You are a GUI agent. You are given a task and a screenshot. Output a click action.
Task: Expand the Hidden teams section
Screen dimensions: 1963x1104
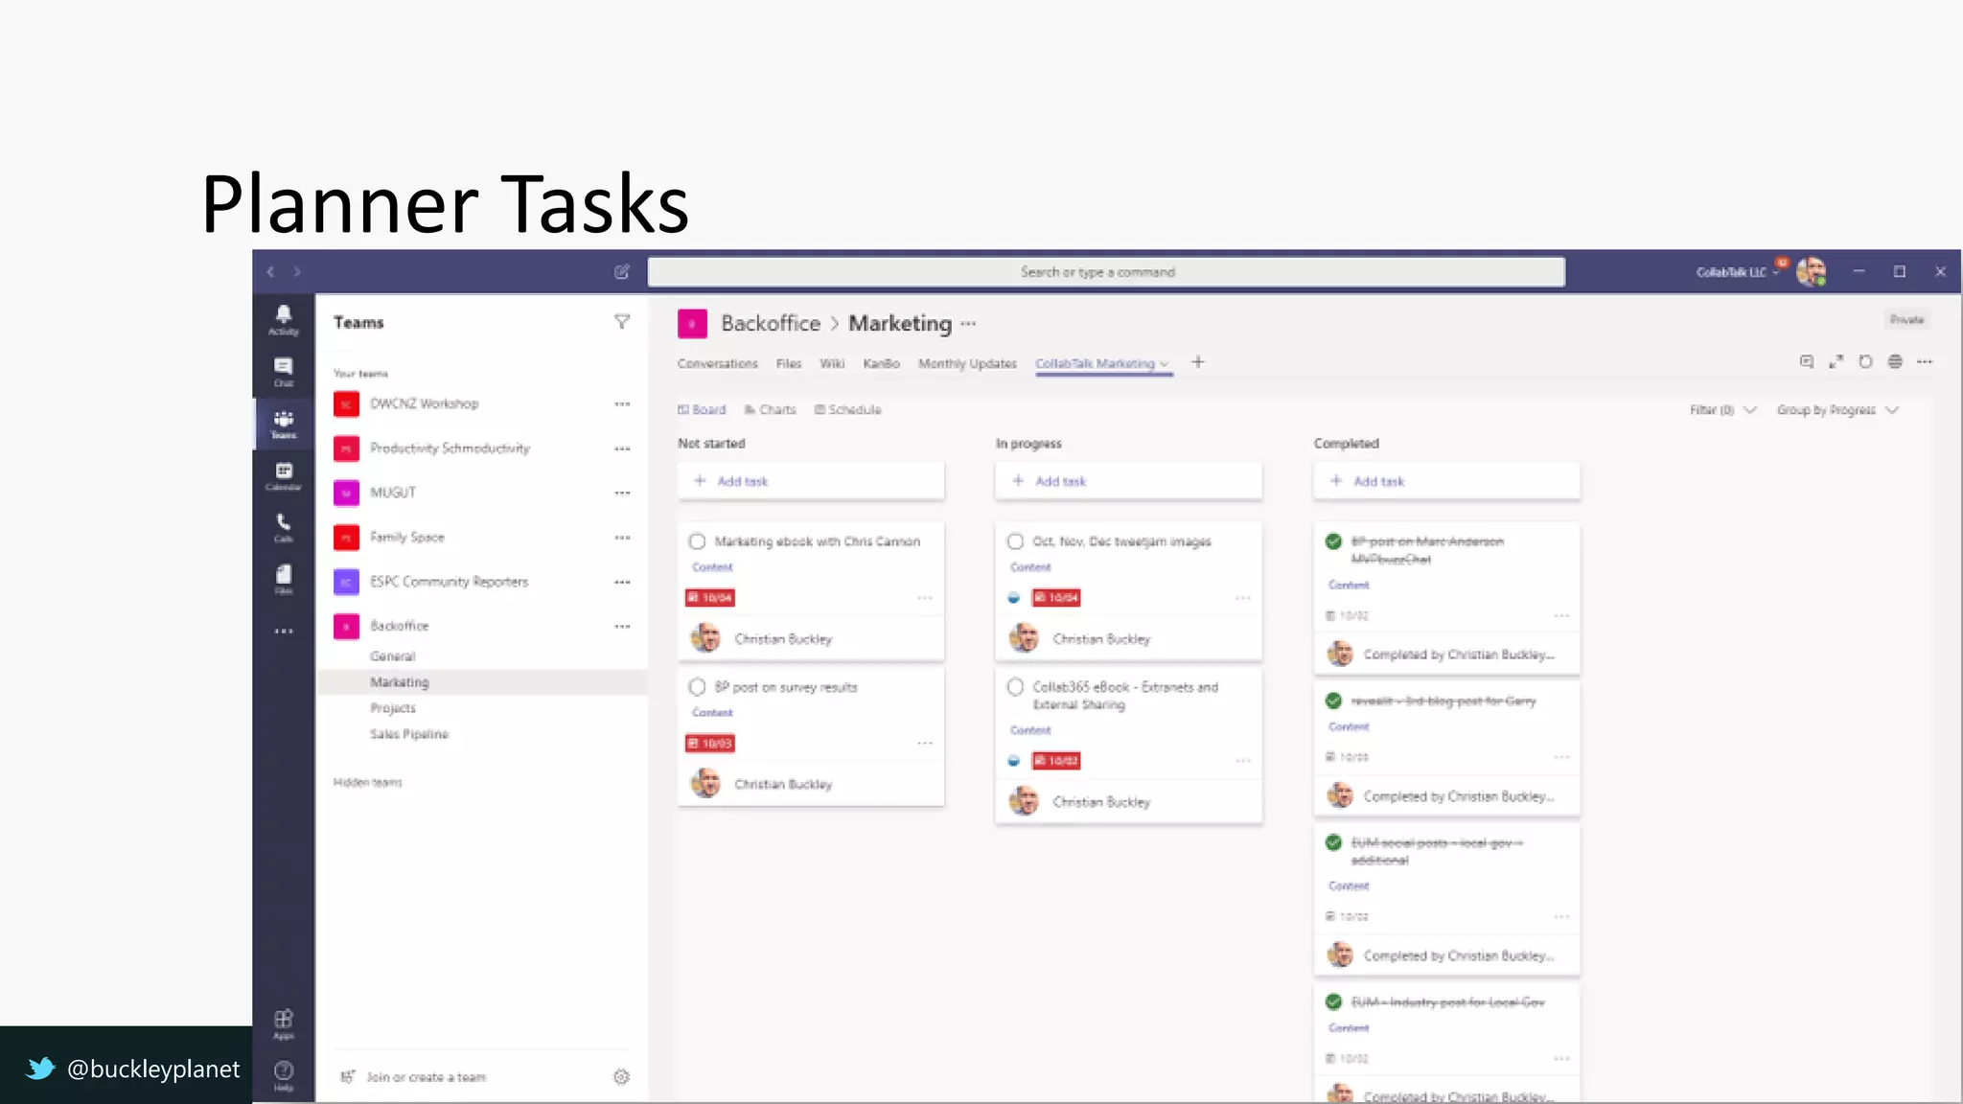pyautogui.click(x=368, y=783)
